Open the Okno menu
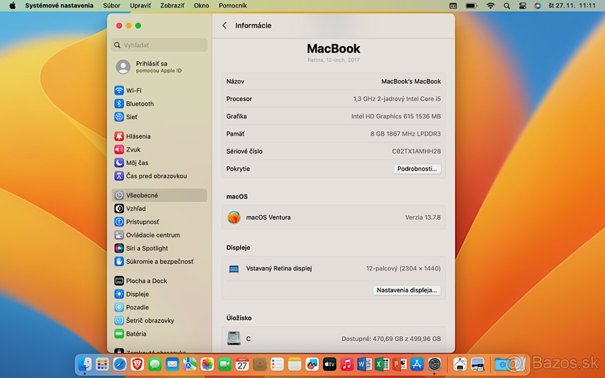Screen dimensions: 605x378 (x=201, y=6)
